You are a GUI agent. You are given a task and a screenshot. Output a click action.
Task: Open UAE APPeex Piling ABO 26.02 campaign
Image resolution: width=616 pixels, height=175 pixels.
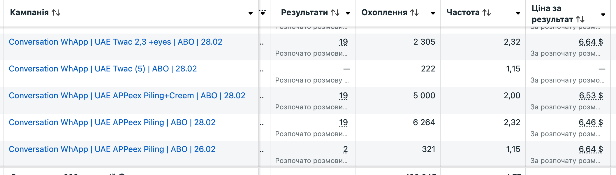coord(112,149)
